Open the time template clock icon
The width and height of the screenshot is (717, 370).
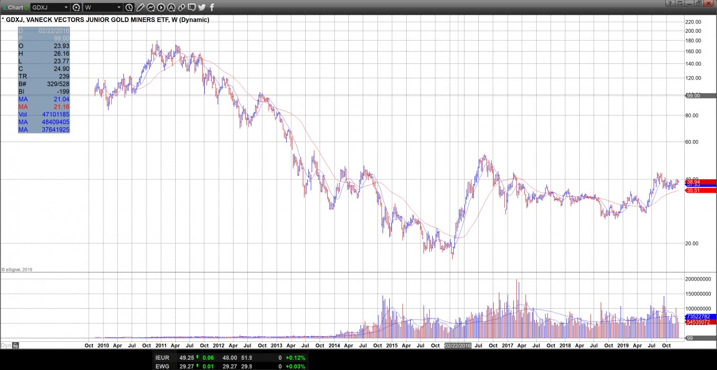(x=129, y=8)
